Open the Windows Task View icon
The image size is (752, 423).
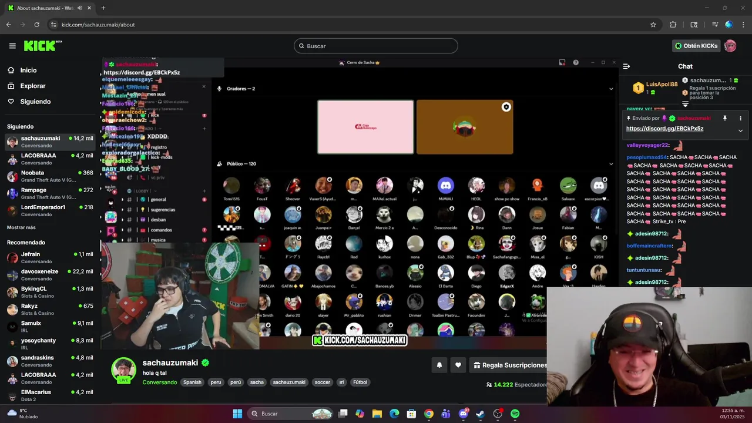coord(343,414)
